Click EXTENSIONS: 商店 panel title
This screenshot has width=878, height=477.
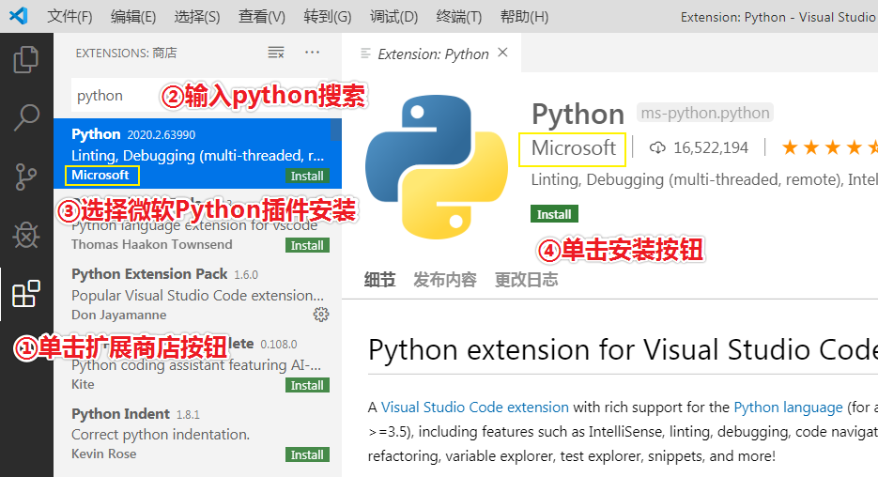pos(126,54)
